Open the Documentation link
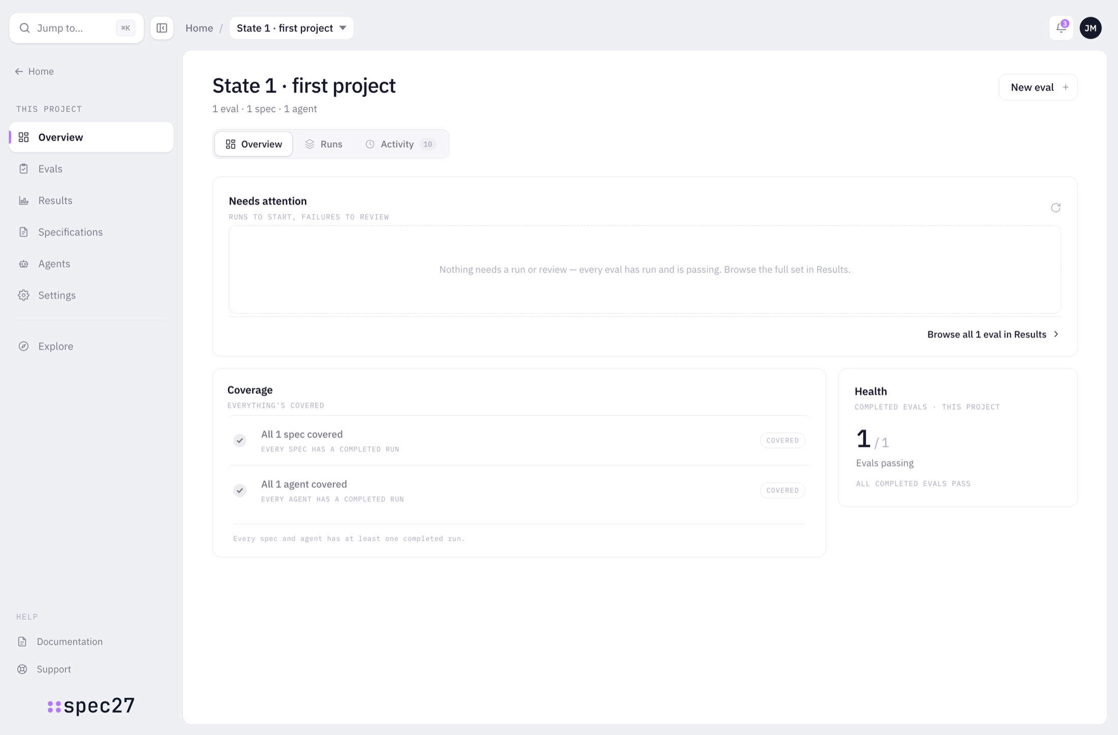The image size is (1118, 735). click(70, 642)
